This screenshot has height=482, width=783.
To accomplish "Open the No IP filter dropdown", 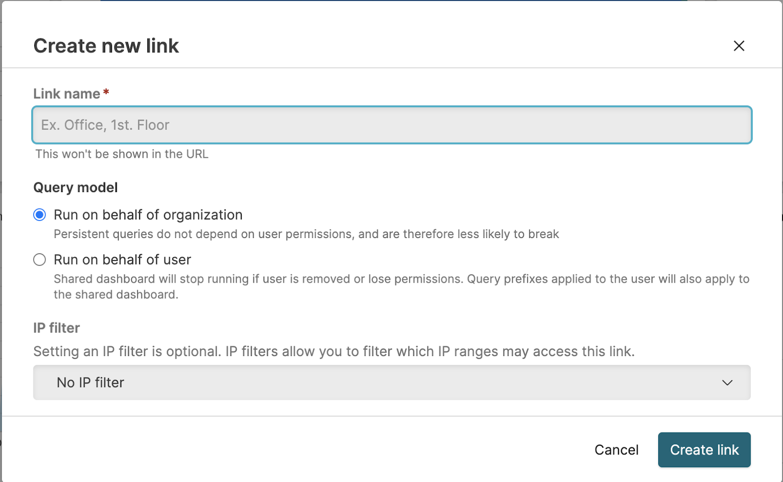I will point(391,383).
